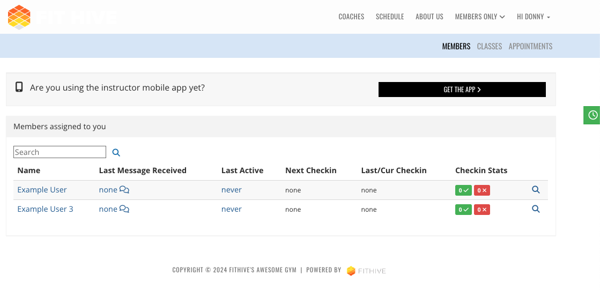Open the Hi Donny account dropdown
The image size is (600, 290).
534,17
